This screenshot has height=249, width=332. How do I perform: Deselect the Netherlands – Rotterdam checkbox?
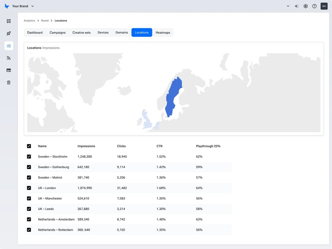coord(29,230)
